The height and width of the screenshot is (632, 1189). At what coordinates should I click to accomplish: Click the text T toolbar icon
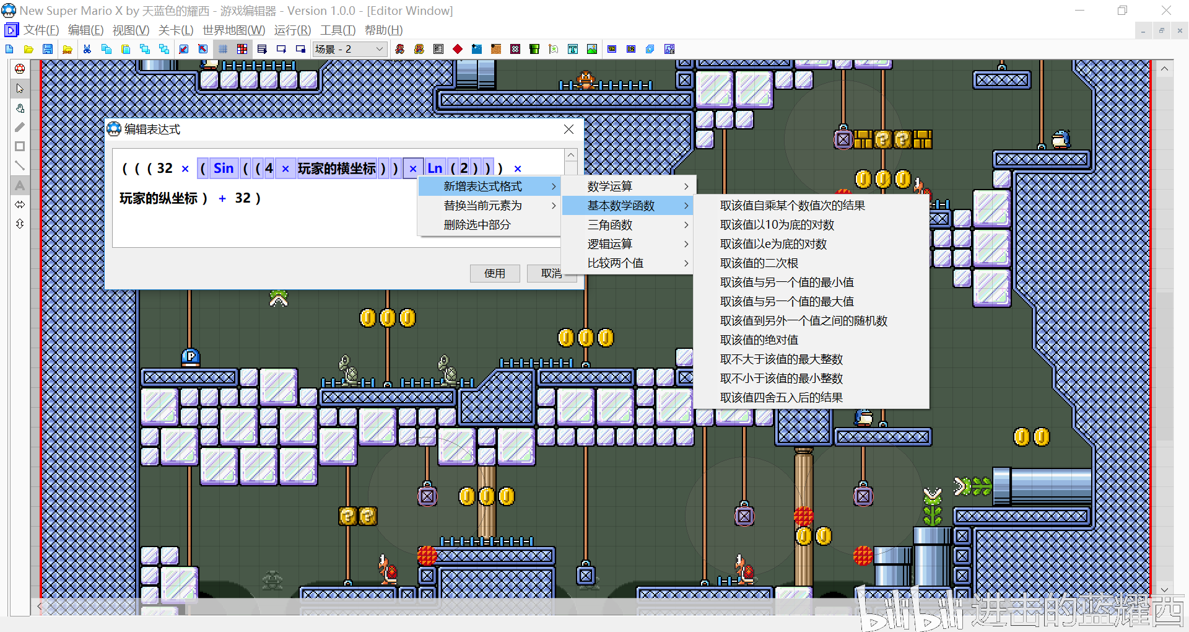(573, 49)
